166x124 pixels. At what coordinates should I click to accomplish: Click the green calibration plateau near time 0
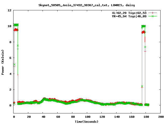16,25
